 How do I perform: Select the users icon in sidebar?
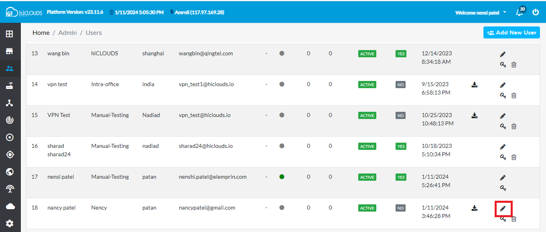tap(10, 69)
